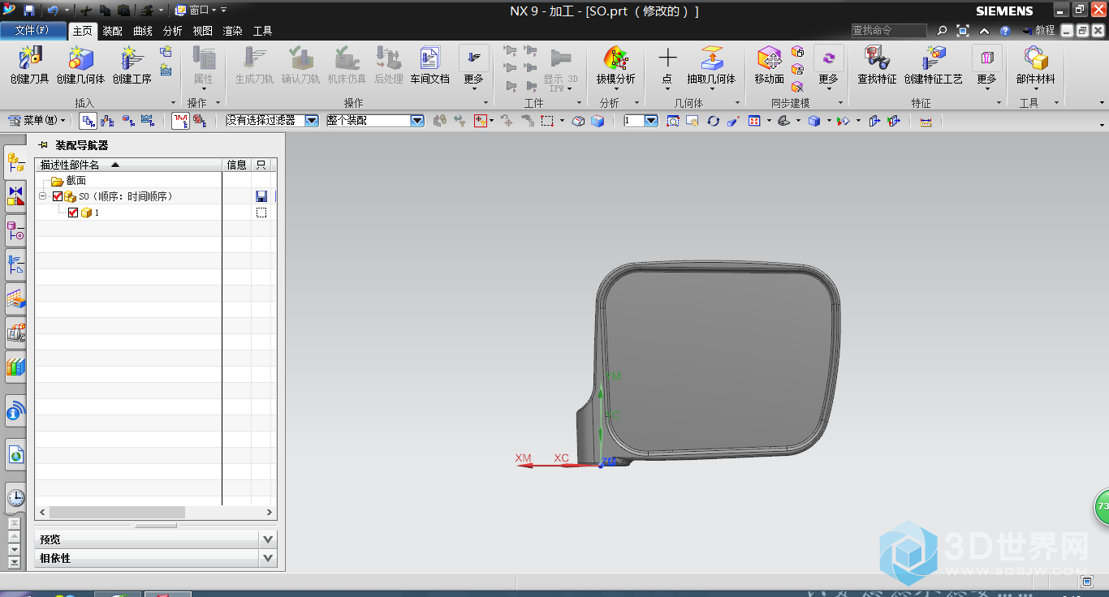This screenshot has width=1109, height=597.
Task: Click the navigator horizontal scrollbar
Action: pos(117,513)
